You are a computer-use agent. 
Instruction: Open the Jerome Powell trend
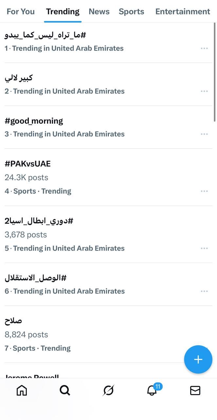pos(31,376)
